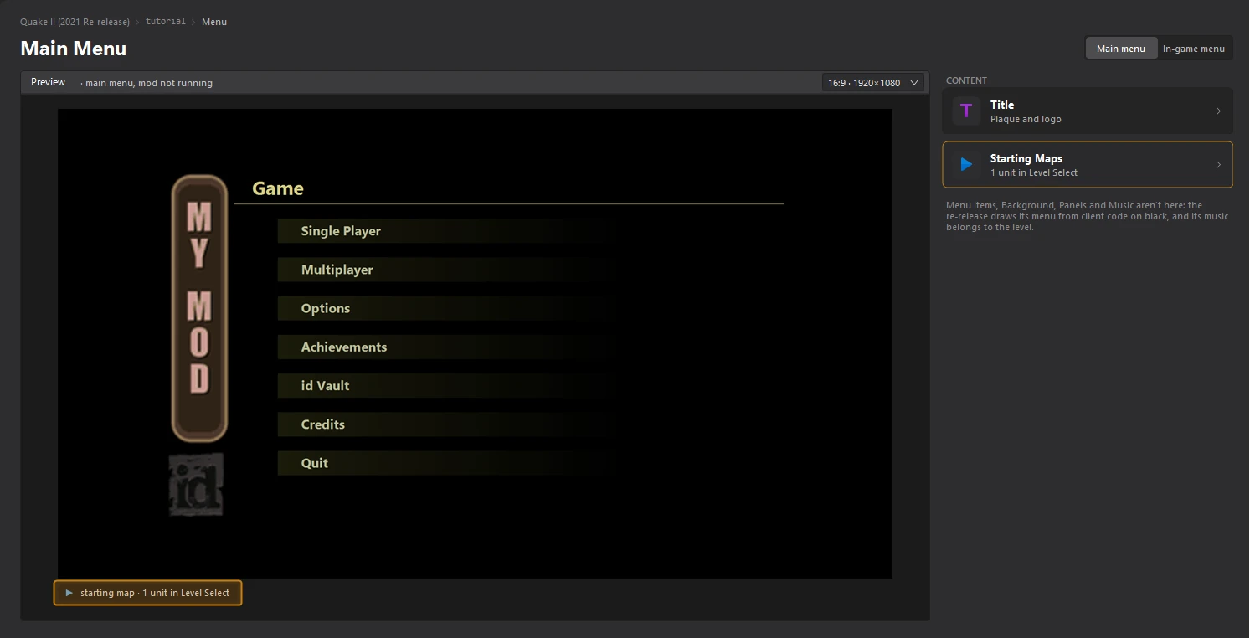Expand the Starting Maps row chevron
The width and height of the screenshot is (1250, 638).
(1218, 165)
